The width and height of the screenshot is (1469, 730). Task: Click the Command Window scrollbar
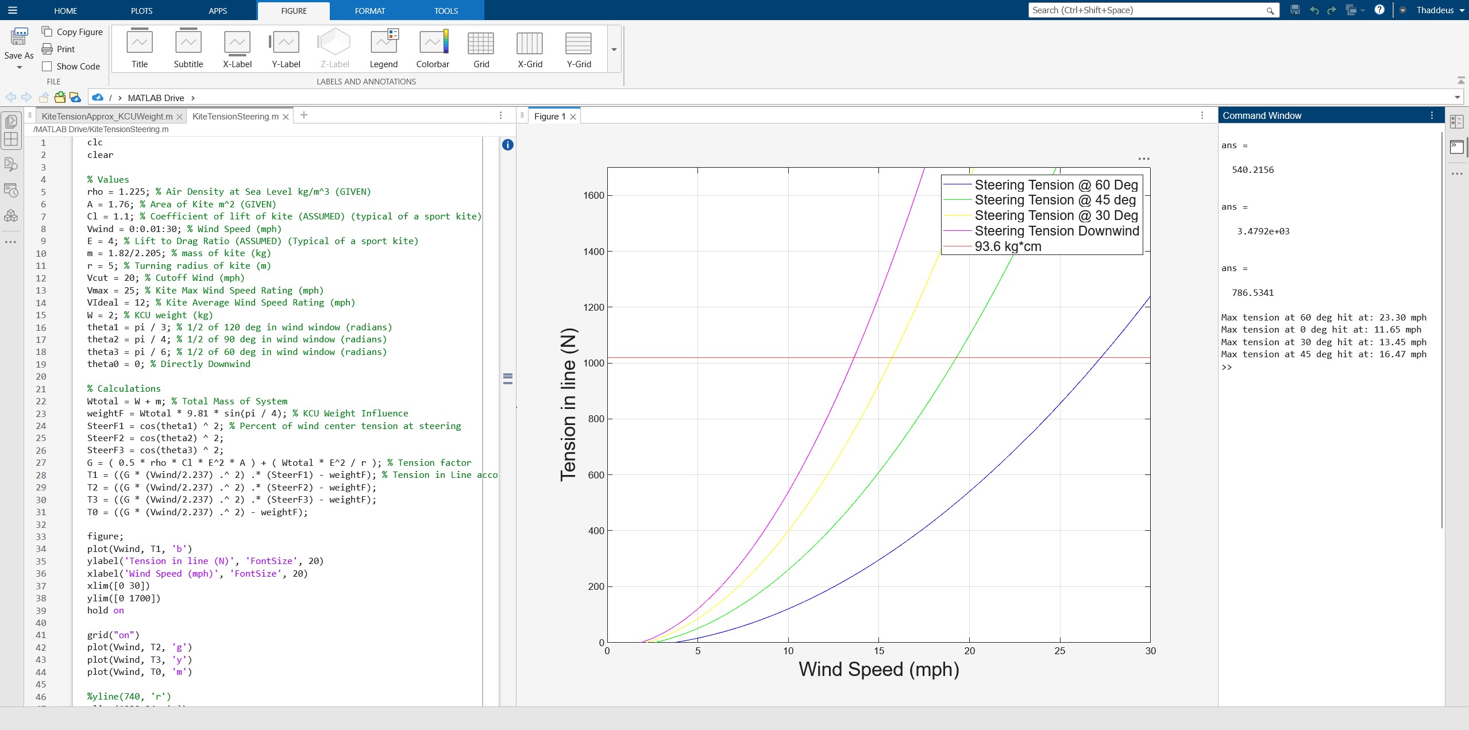click(x=1442, y=330)
